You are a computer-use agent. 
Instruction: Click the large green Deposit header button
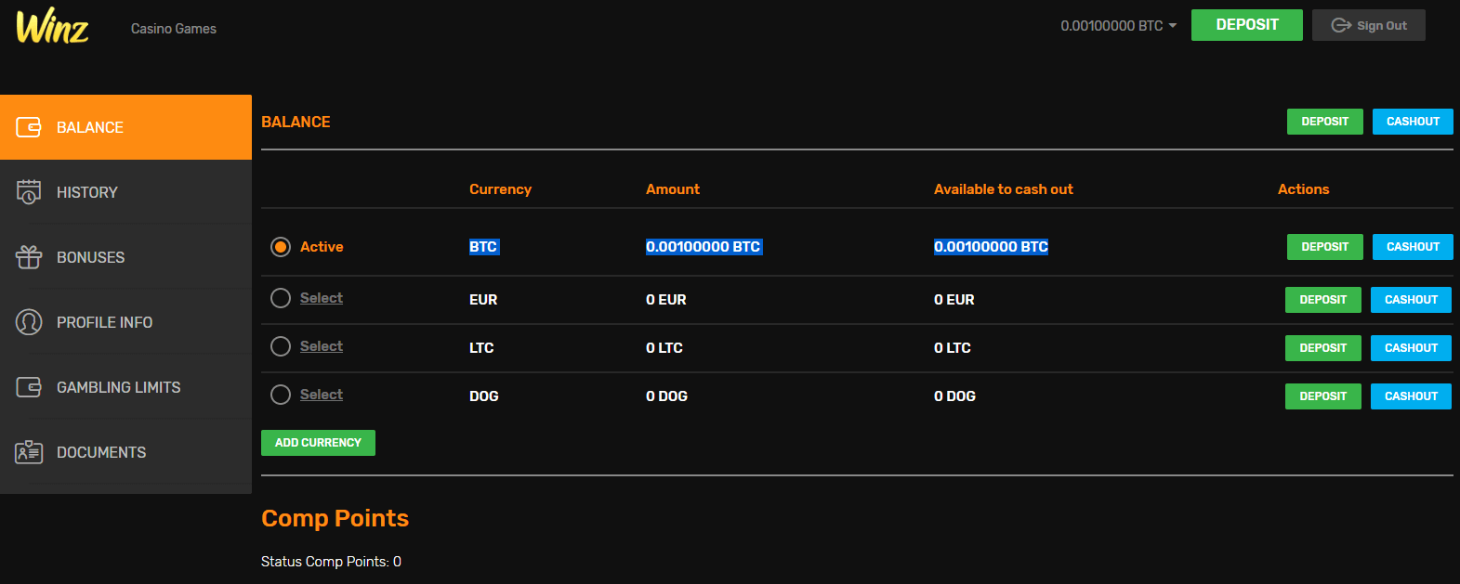click(1247, 25)
